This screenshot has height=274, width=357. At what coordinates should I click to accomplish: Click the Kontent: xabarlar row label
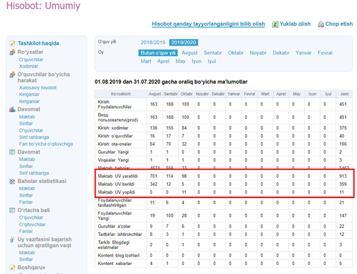pos(115,264)
